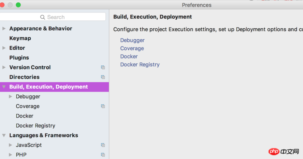The width and height of the screenshot is (303, 159).
Task: Click the project-level icon beside Version Control
Action: tap(103, 68)
